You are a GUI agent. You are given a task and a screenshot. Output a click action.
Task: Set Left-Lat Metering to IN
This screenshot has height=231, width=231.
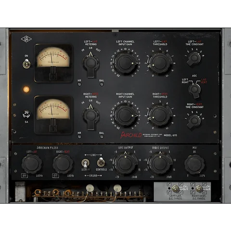click(83, 50)
